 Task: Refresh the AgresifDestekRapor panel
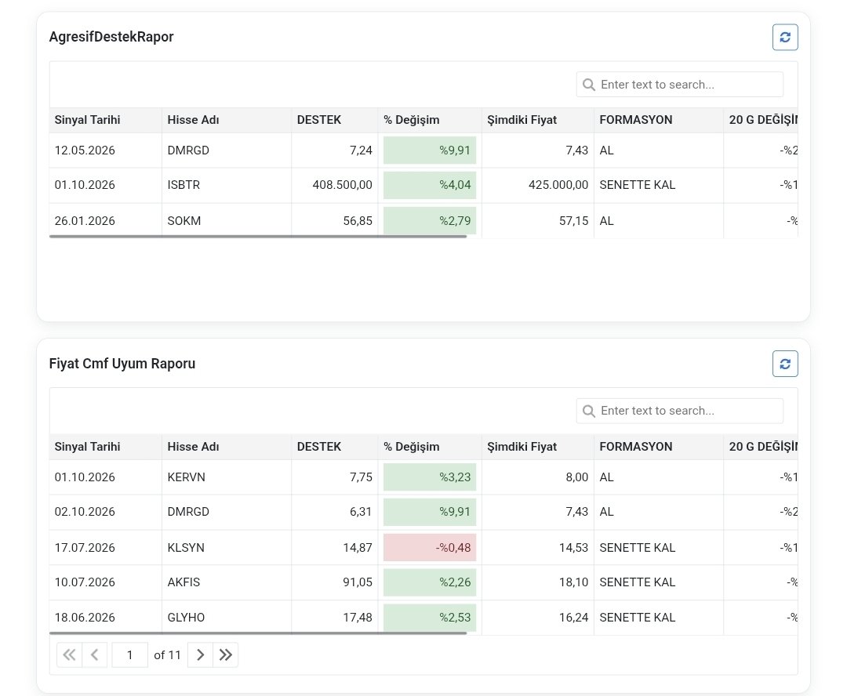[x=785, y=38]
